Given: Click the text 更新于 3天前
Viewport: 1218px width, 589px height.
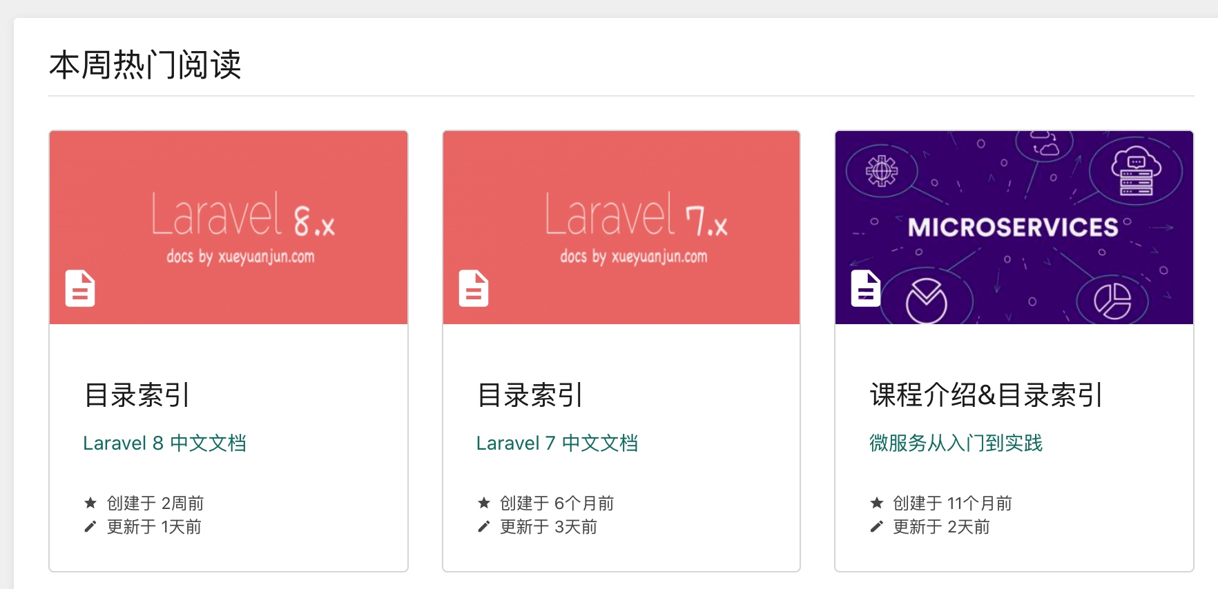Looking at the screenshot, I should point(549,527).
